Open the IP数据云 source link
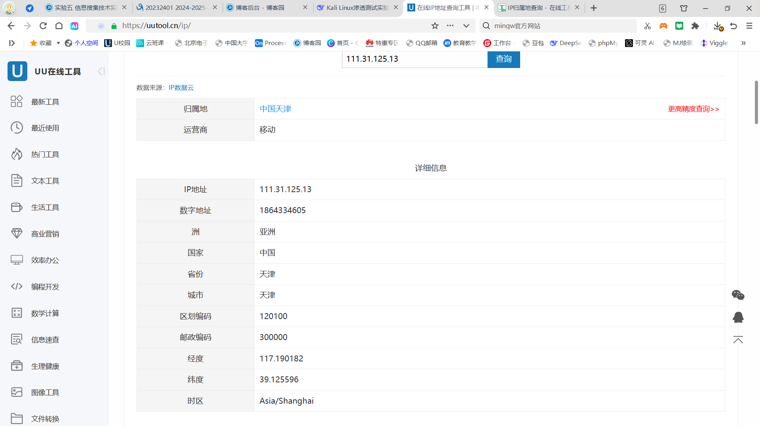This screenshot has width=760, height=427. click(x=181, y=87)
